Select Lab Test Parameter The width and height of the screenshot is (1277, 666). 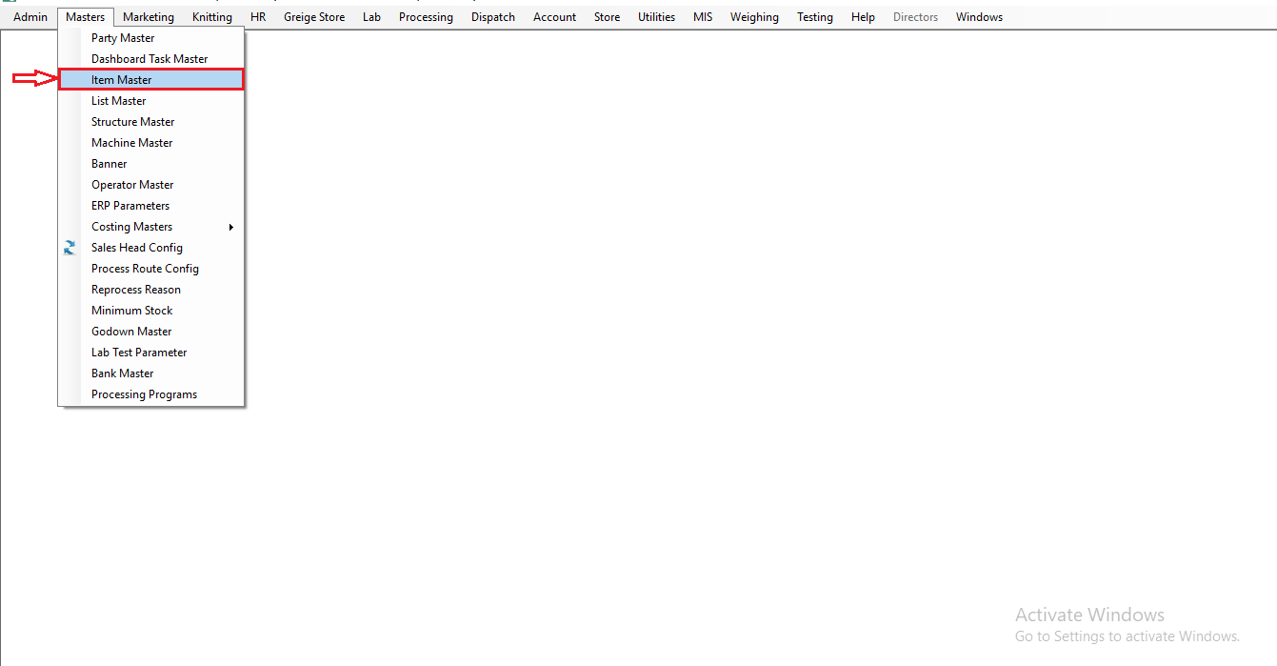[x=151, y=353]
